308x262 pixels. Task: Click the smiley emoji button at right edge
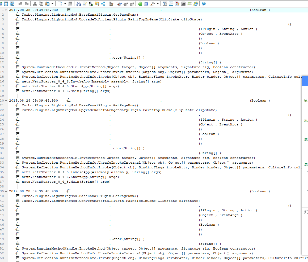coord(306,212)
